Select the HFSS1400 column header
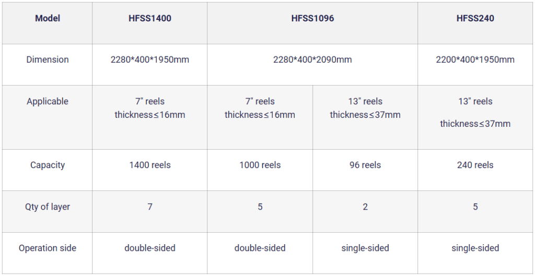This screenshot has width=535, height=276. (x=150, y=18)
